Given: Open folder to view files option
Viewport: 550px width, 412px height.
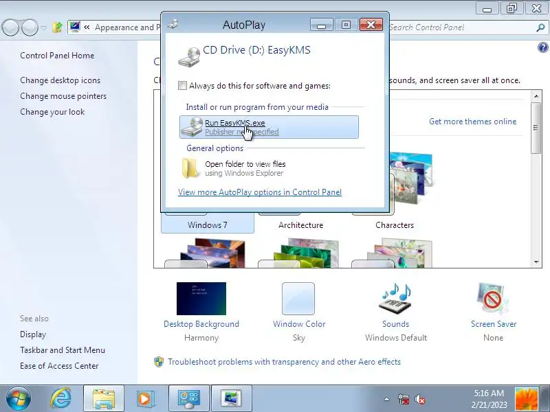Looking at the screenshot, I should click(x=245, y=168).
